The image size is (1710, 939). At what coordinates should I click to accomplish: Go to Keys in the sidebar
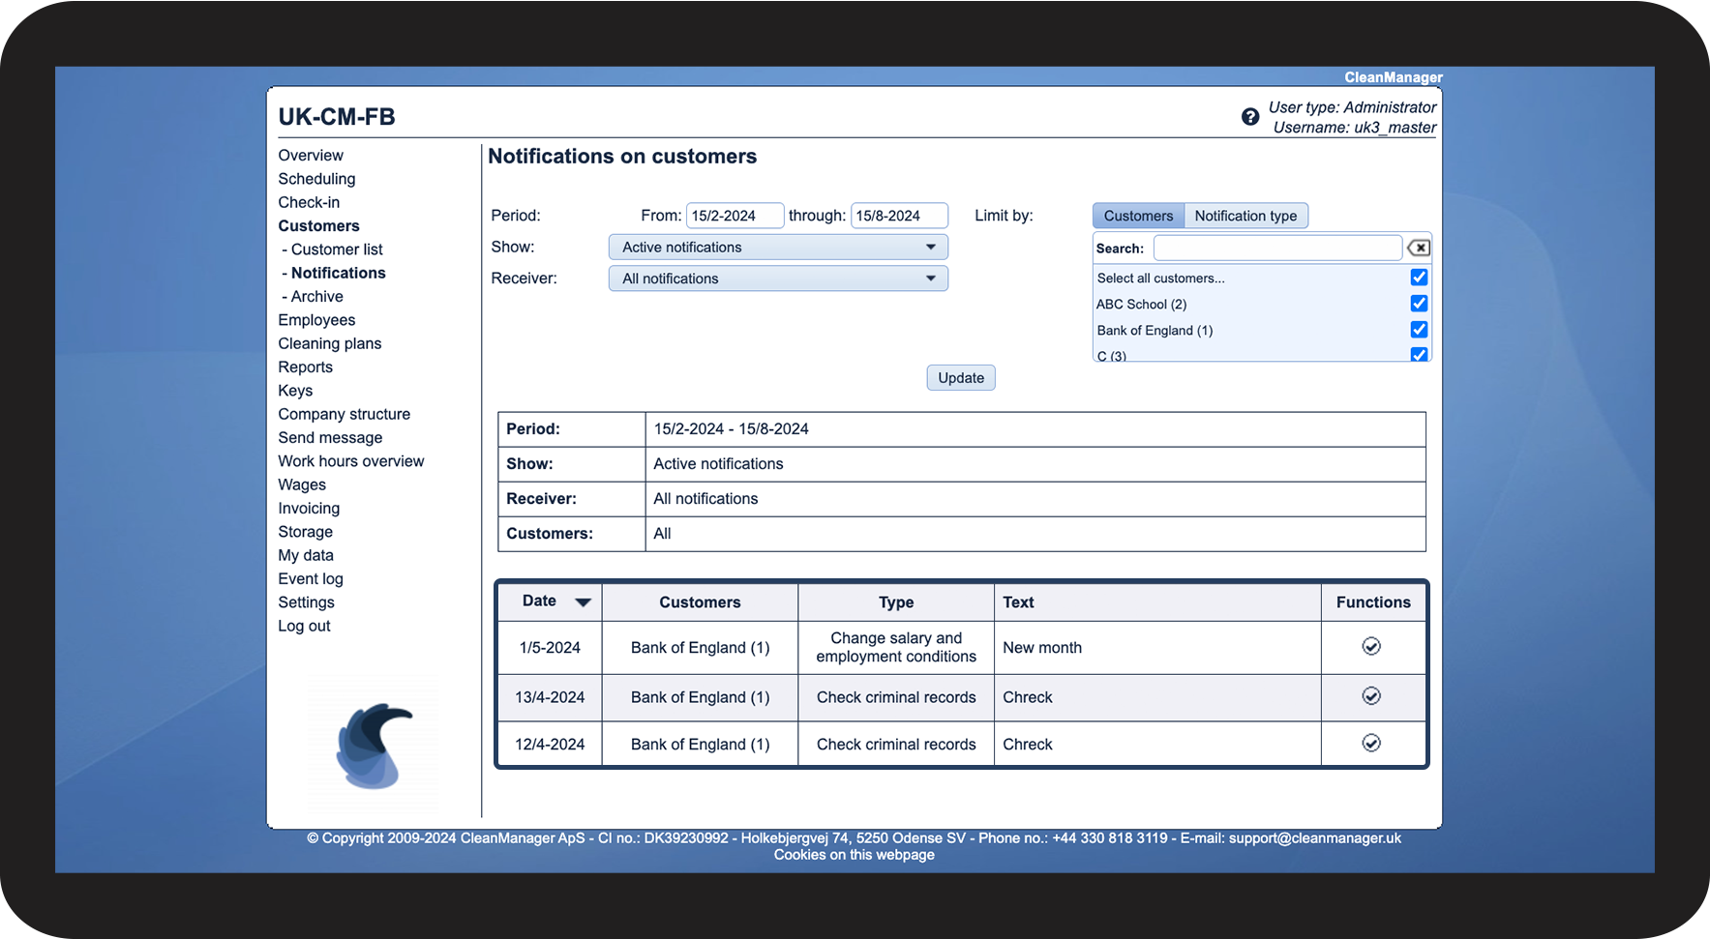click(295, 391)
